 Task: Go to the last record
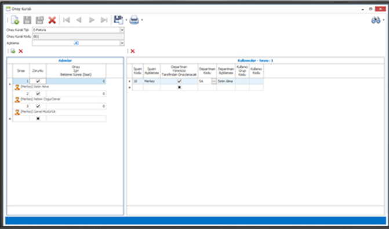pyautogui.click(x=104, y=20)
